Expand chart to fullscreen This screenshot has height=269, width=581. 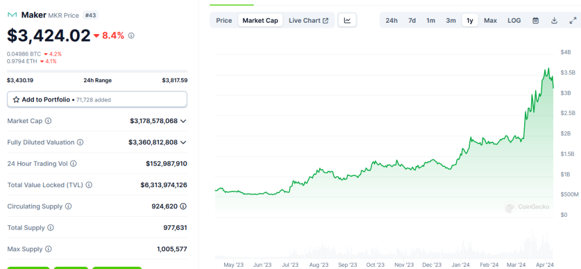pyautogui.click(x=572, y=20)
